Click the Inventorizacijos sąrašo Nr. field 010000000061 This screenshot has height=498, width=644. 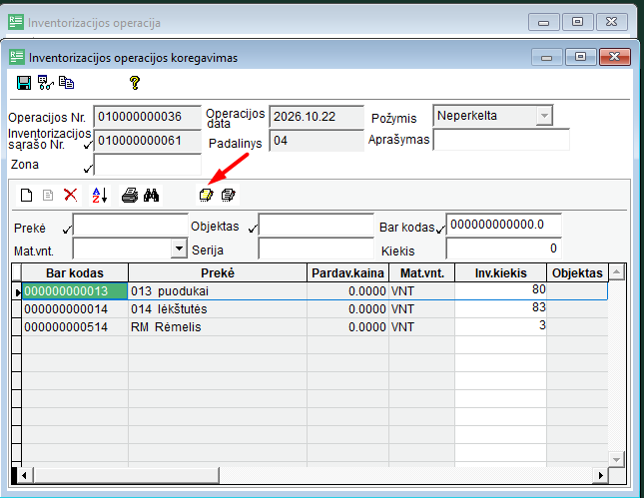147,141
